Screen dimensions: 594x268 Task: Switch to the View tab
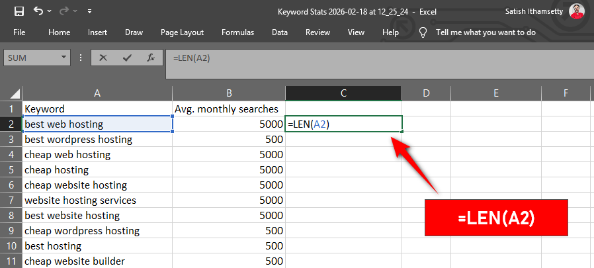click(x=356, y=32)
